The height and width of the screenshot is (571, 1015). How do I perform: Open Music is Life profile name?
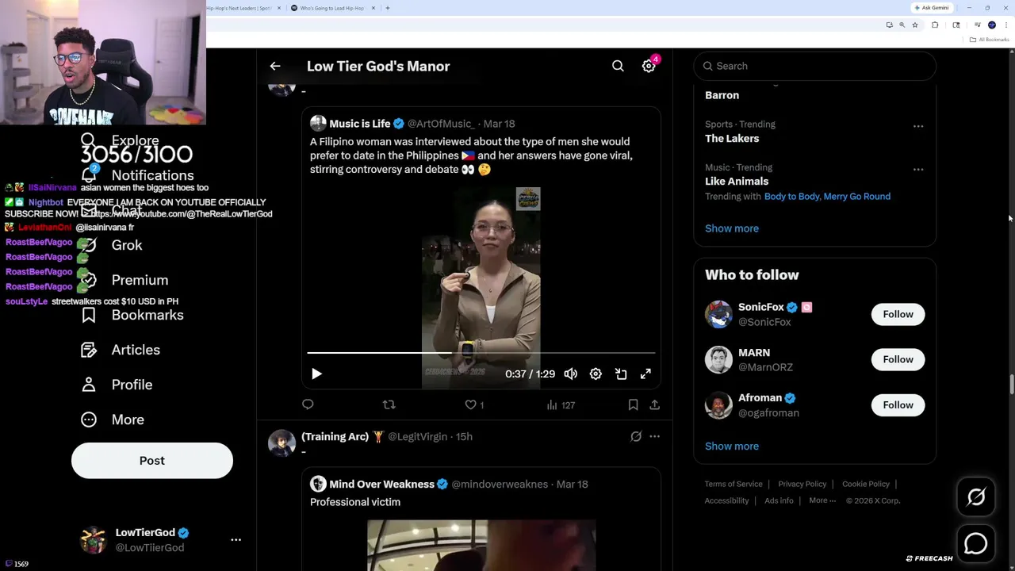pos(359,124)
